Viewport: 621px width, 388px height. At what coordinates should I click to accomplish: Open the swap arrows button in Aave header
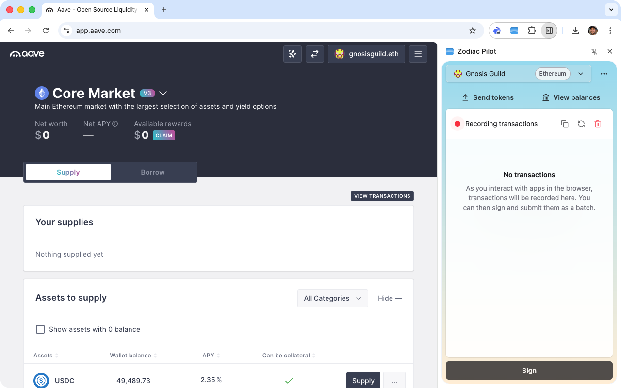pos(315,54)
